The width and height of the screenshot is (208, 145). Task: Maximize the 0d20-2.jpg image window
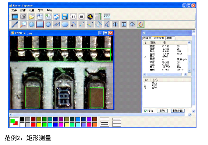pyautogui.click(x=106, y=33)
